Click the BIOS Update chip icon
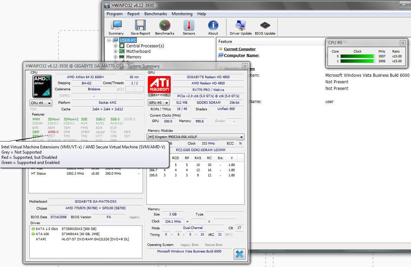 (x=265, y=27)
